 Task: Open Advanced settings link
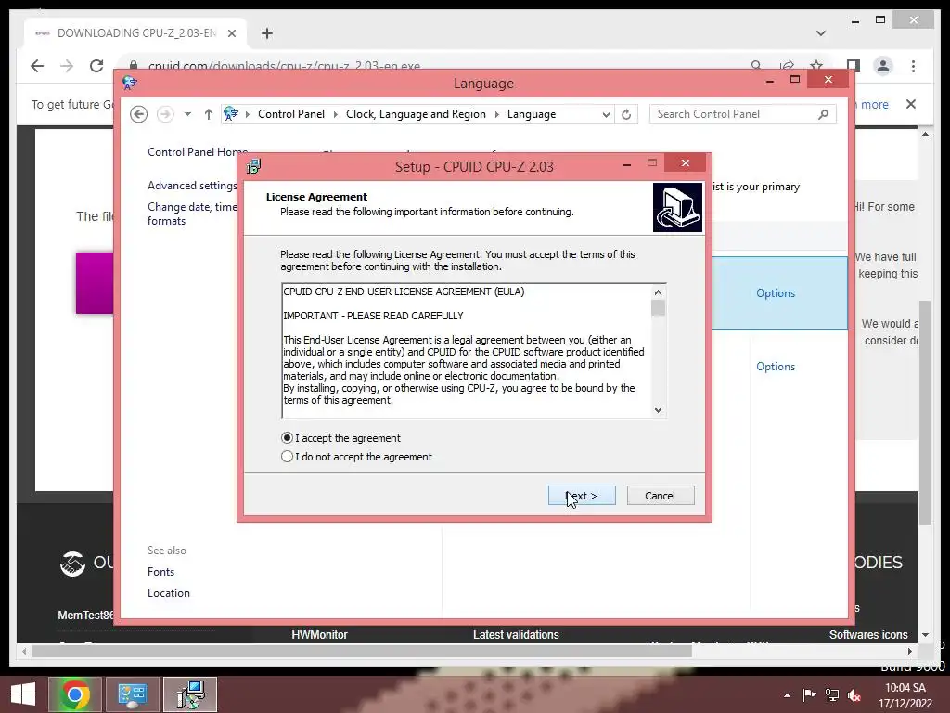tap(192, 186)
